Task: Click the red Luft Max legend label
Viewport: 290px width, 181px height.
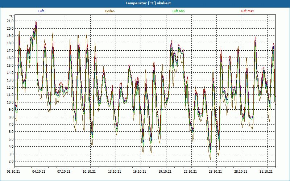Action: click(x=247, y=11)
